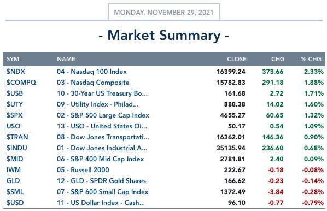Click the $SML symbol link
The height and width of the screenshot is (211, 327).
tap(15, 192)
